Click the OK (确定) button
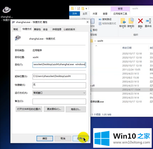Viewport: 153px width, 149px height. 45,139
